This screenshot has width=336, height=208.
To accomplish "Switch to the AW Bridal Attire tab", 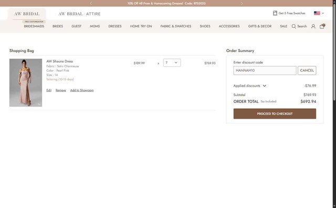I will [x=79, y=14].
